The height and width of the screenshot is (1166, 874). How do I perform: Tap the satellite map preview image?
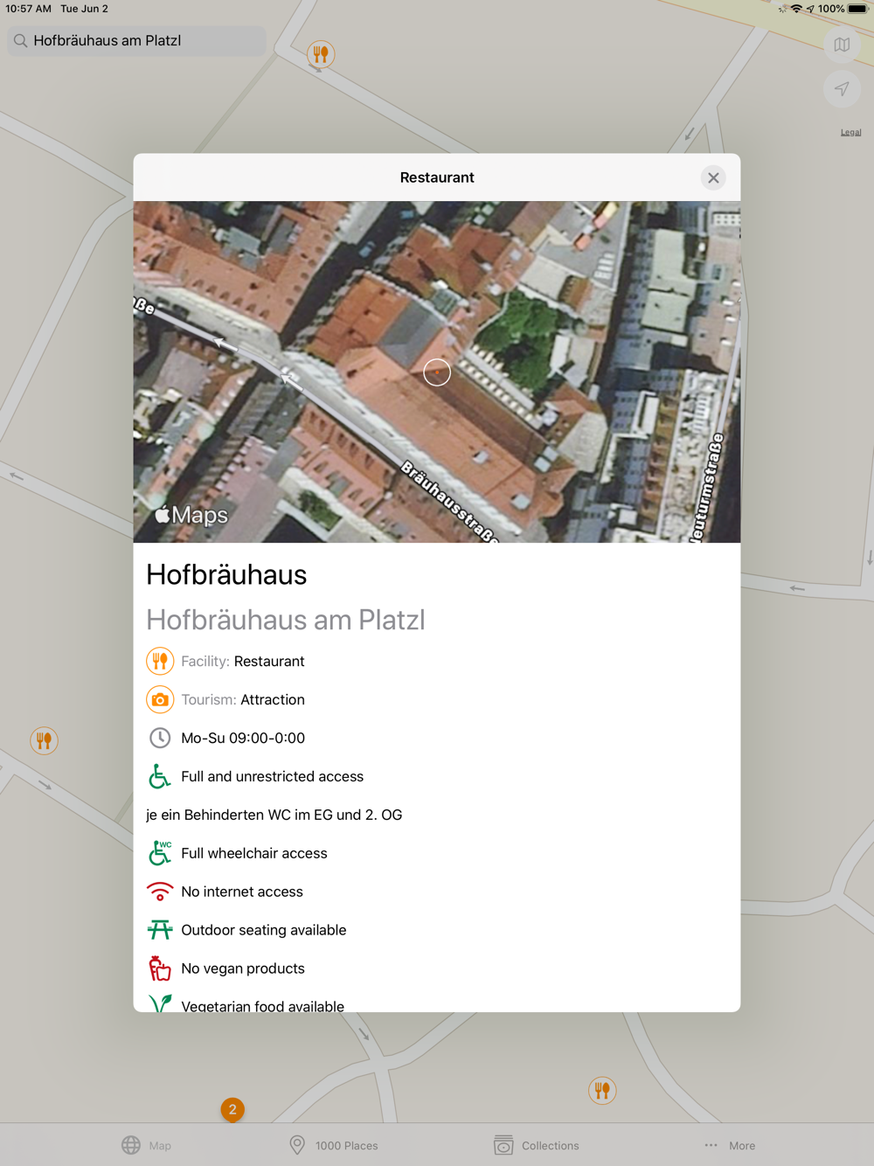[x=437, y=372]
